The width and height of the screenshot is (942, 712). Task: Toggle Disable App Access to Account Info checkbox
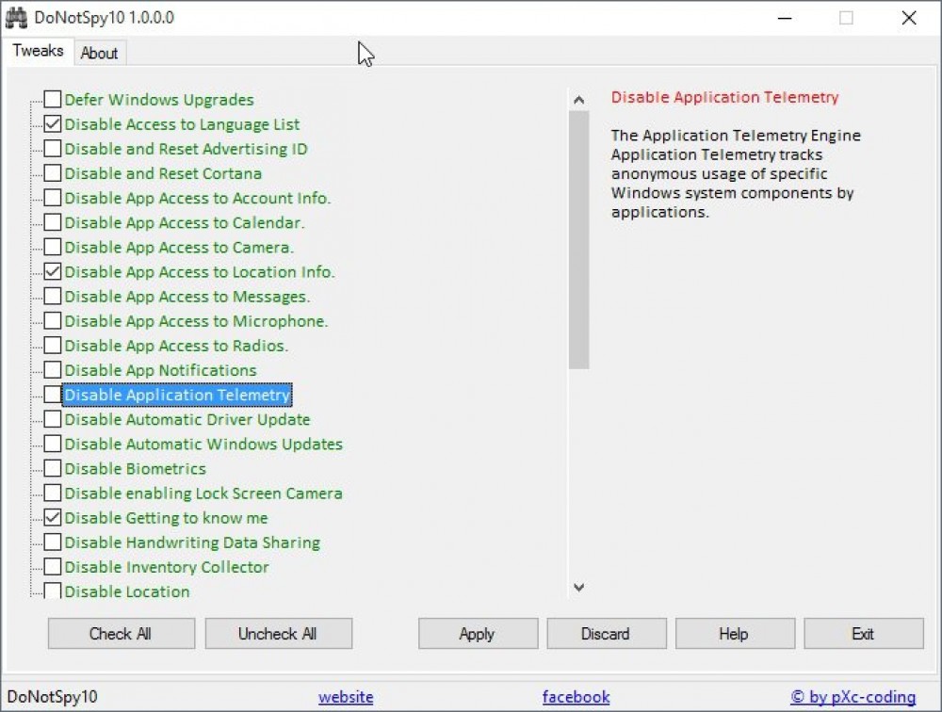(53, 198)
